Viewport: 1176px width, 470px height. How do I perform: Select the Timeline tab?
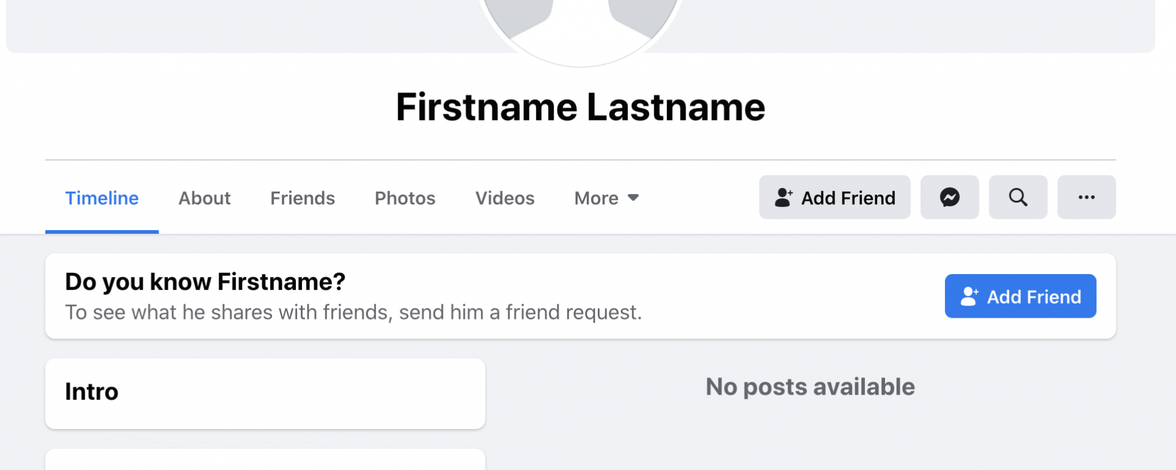tap(102, 198)
